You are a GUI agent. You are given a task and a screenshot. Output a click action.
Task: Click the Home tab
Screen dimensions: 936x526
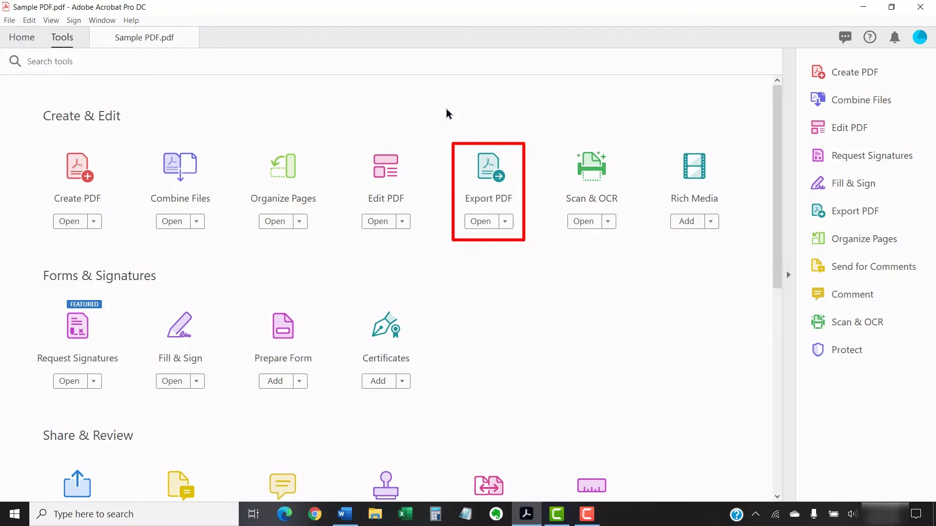[22, 37]
